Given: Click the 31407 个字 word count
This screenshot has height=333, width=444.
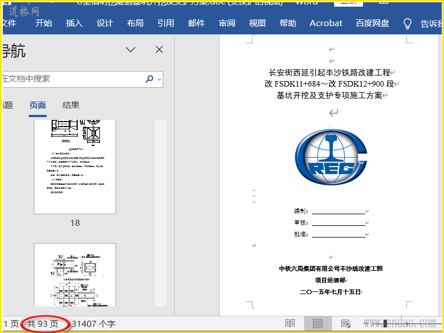Looking at the screenshot, I should tap(93, 324).
